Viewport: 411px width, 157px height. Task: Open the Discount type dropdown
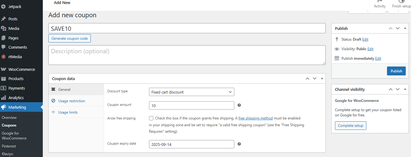click(191, 92)
